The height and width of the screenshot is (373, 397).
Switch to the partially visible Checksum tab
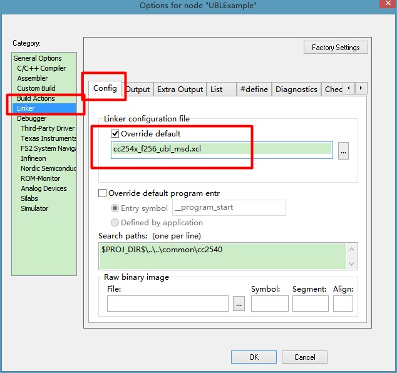pyautogui.click(x=332, y=89)
